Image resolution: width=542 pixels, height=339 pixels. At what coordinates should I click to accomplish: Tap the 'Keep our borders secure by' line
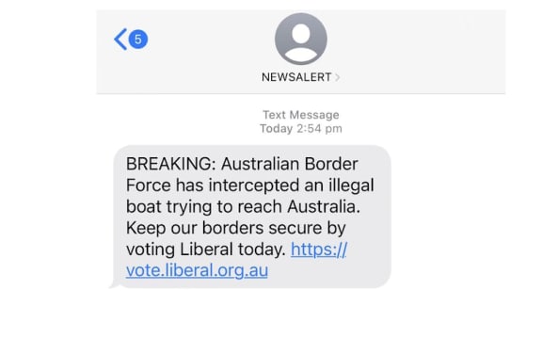click(236, 228)
